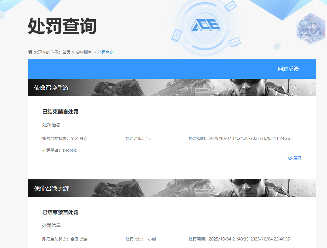Image resolution: width=327 pixels, height=248 pixels.
Task: Select the second 已结束禁言处罚 heading
Action: 60,212
